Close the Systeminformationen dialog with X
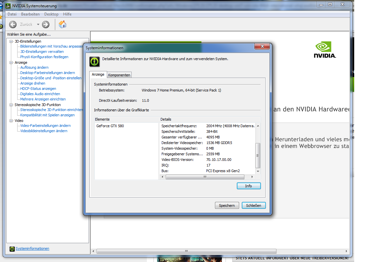Image resolution: width=381 pixels, height=262 pixels. 262,46
